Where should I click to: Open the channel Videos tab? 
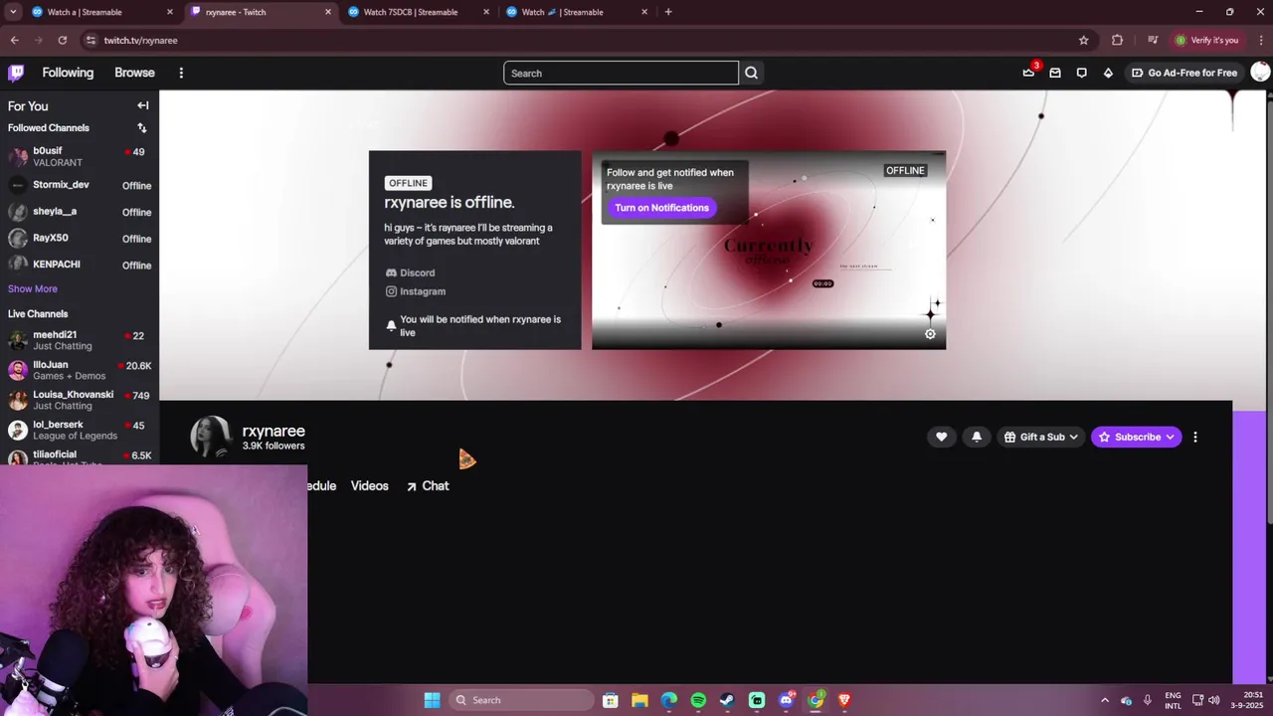(x=369, y=485)
